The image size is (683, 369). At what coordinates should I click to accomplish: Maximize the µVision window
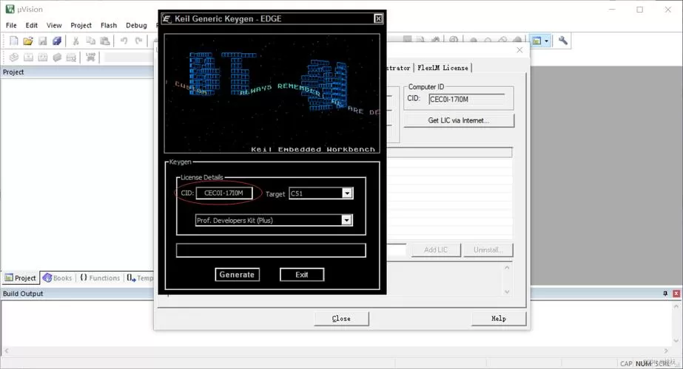[x=639, y=10]
